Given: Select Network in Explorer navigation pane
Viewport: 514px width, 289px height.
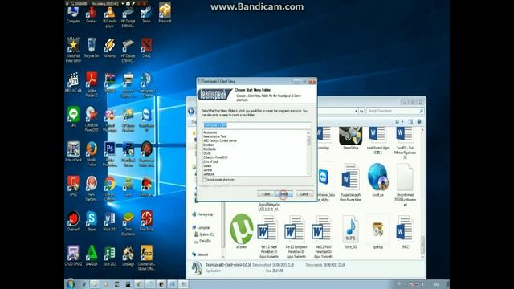Looking at the screenshot, I should (x=200, y=254).
